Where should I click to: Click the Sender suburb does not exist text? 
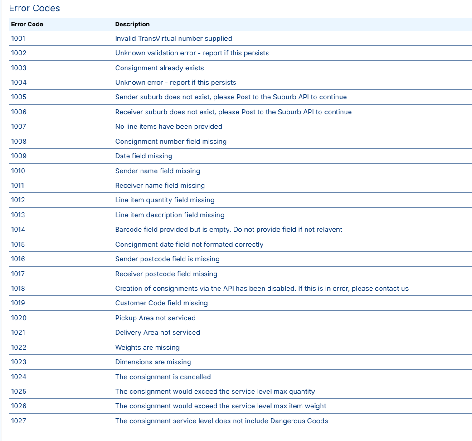click(231, 97)
